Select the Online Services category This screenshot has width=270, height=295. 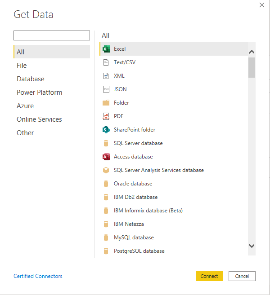(x=39, y=119)
